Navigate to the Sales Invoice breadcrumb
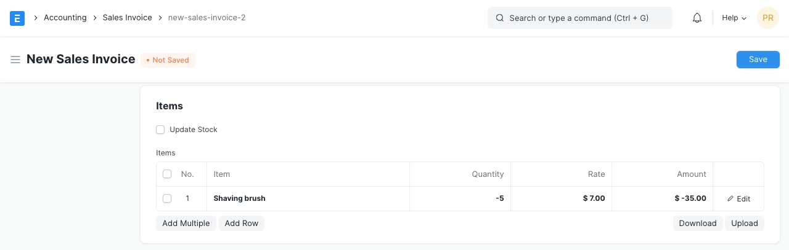789x250 pixels. click(x=127, y=18)
